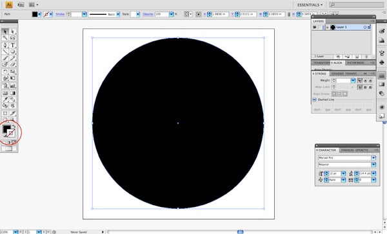The height and width of the screenshot is (234, 387).
Task: Select the Pen tool
Action: [x=5, y=45]
